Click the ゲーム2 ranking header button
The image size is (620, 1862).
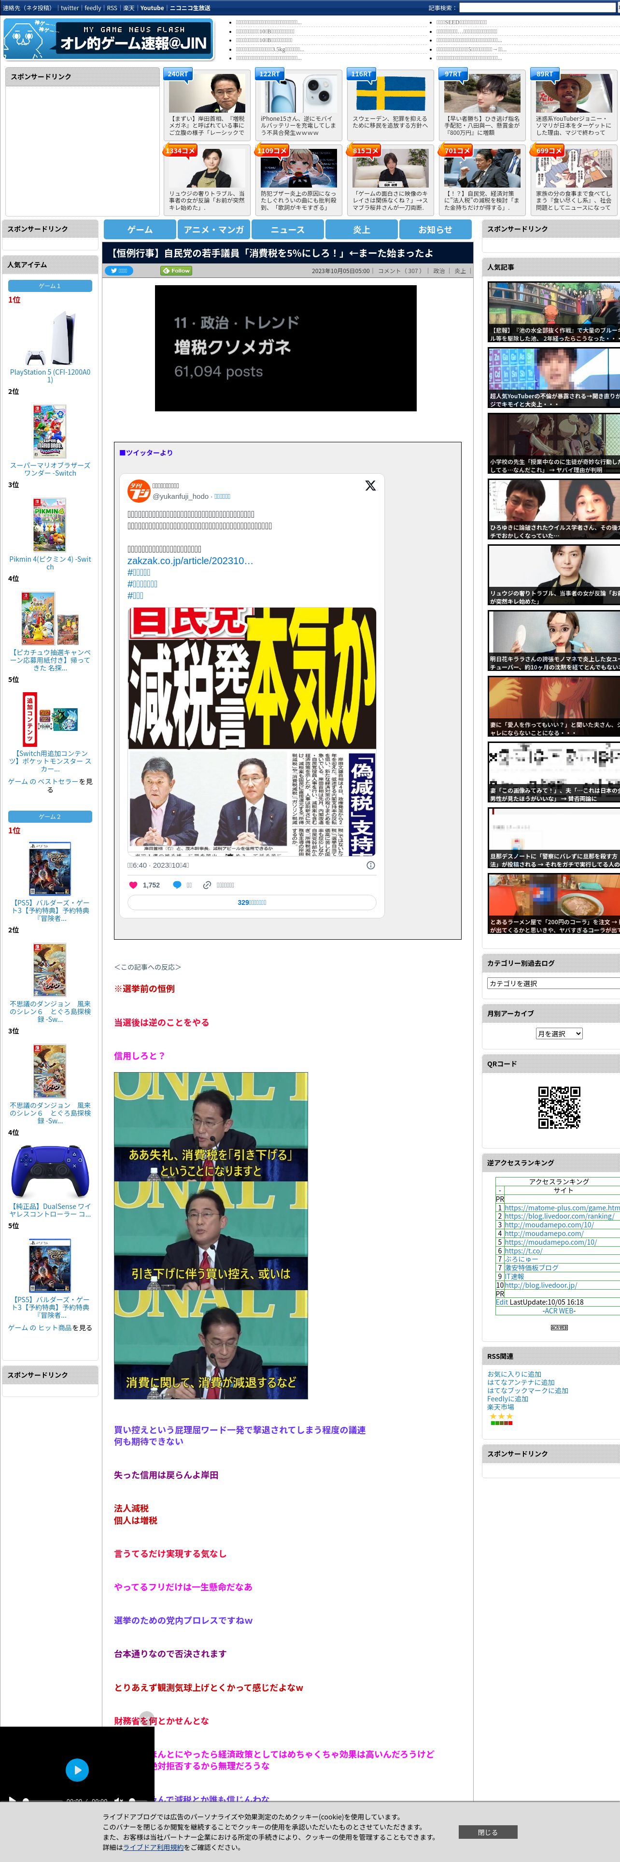(x=50, y=817)
